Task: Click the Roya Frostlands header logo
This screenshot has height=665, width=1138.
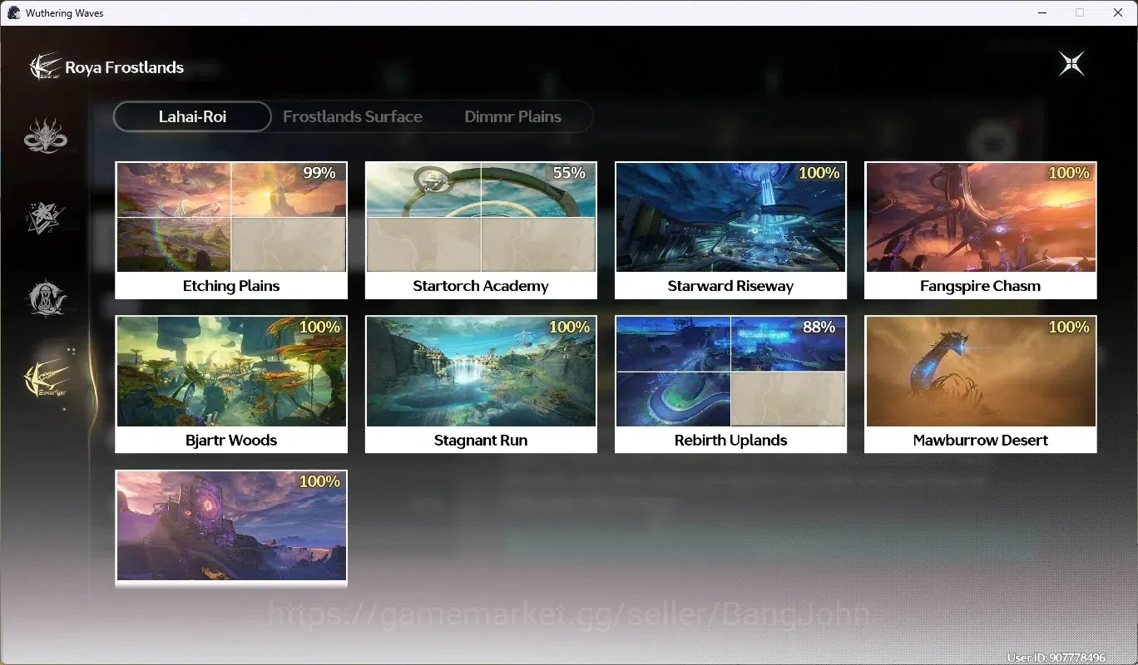Action: click(x=45, y=66)
